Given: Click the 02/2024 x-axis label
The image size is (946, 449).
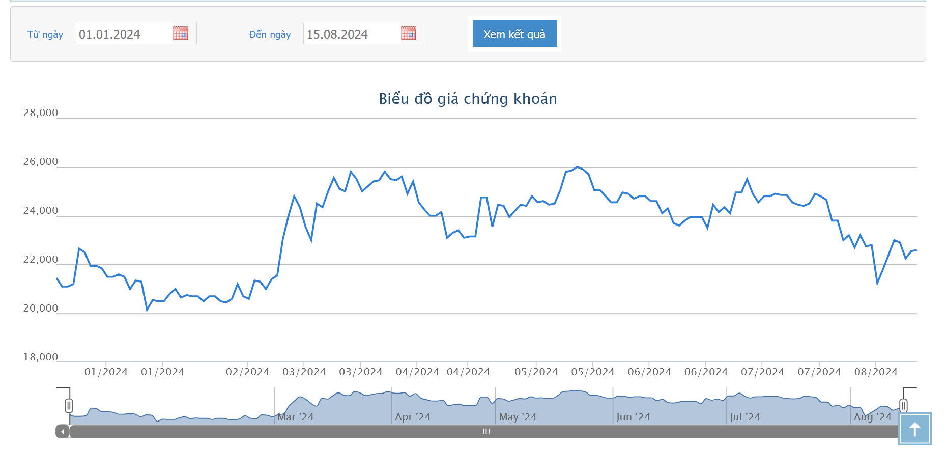Looking at the screenshot, I should coord(247,372).
